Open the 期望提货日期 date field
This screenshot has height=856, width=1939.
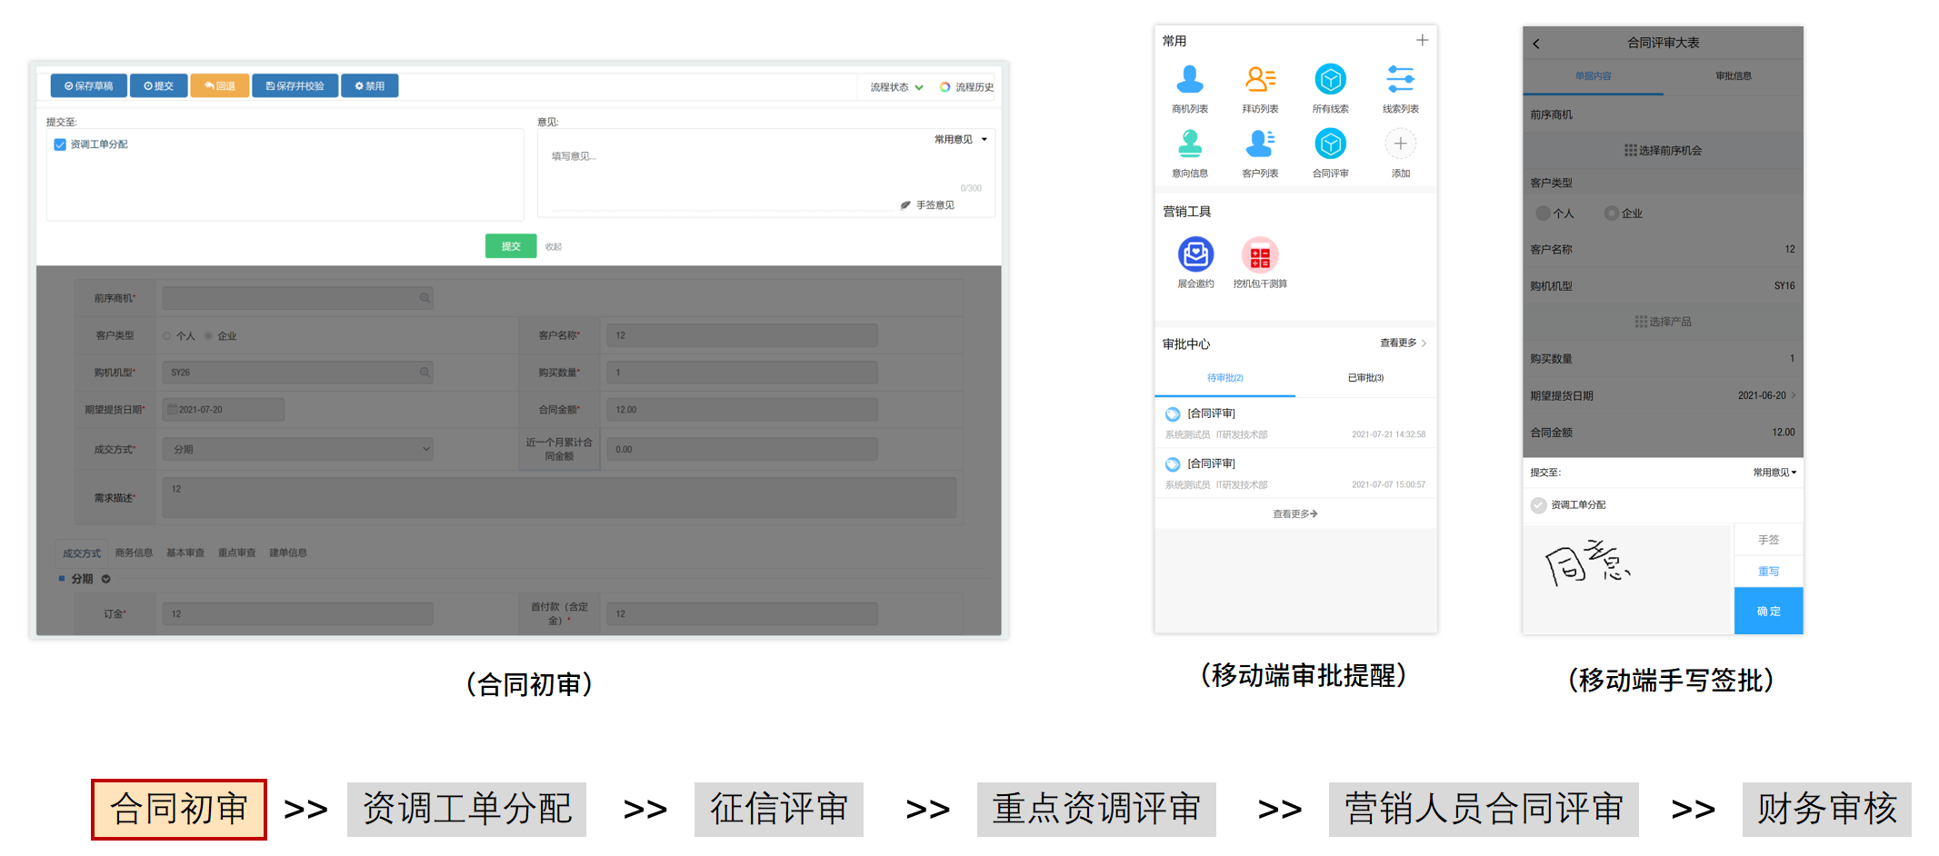pyautogui.click(x=222, y=409)
